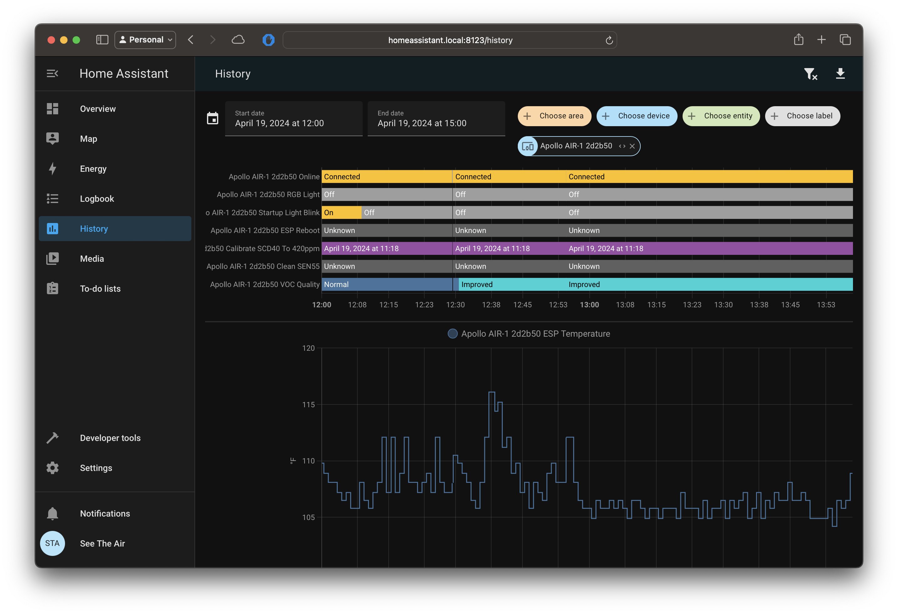898x614 pixels.
Task: Click the Start date field
Action: coord(293,119)
